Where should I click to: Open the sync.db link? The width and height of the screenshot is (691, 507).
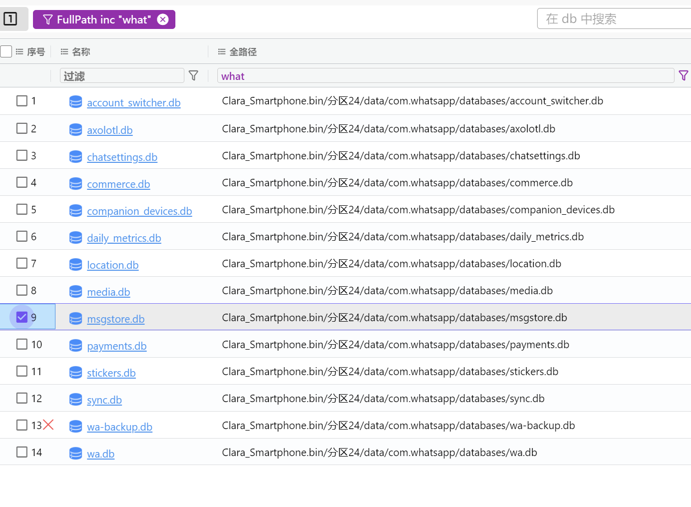tap(104, 400)
